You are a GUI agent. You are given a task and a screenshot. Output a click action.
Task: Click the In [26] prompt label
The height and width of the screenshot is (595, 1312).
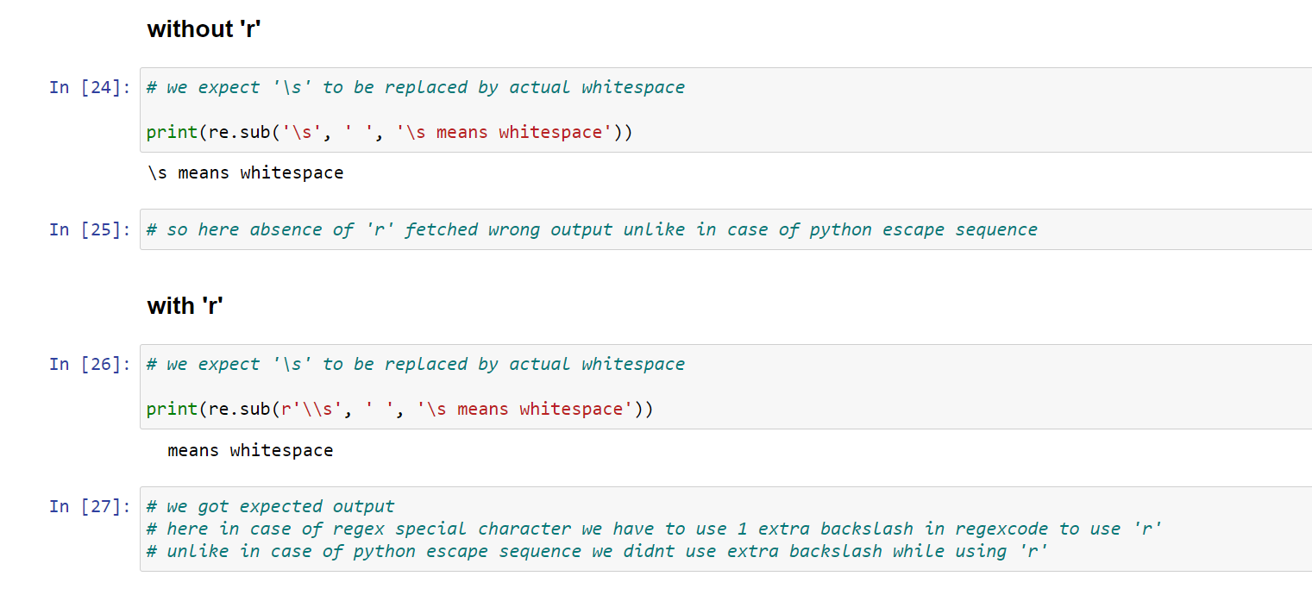click(91, 364)
